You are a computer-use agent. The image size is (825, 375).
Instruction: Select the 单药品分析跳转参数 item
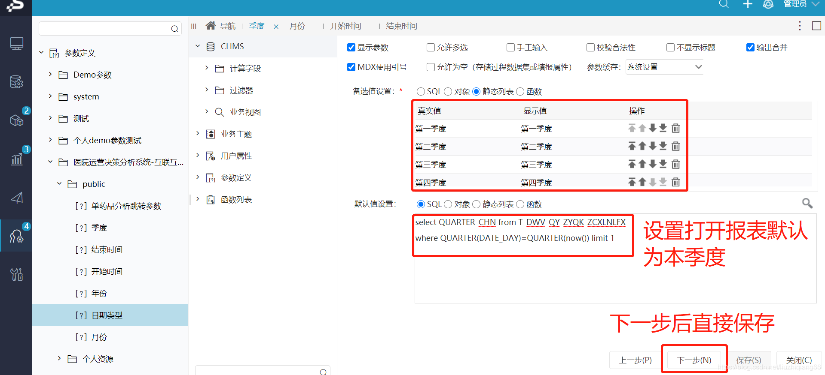coord(126,206)
